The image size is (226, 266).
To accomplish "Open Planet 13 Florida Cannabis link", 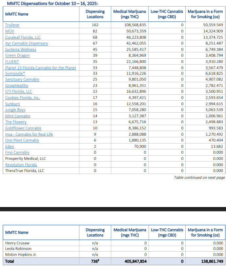I will point(40,68).
